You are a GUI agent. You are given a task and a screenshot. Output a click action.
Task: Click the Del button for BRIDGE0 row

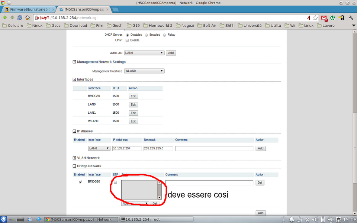pos(260,183)
